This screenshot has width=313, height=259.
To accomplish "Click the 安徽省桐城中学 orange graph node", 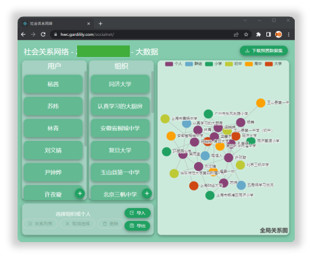I will 171,136.
